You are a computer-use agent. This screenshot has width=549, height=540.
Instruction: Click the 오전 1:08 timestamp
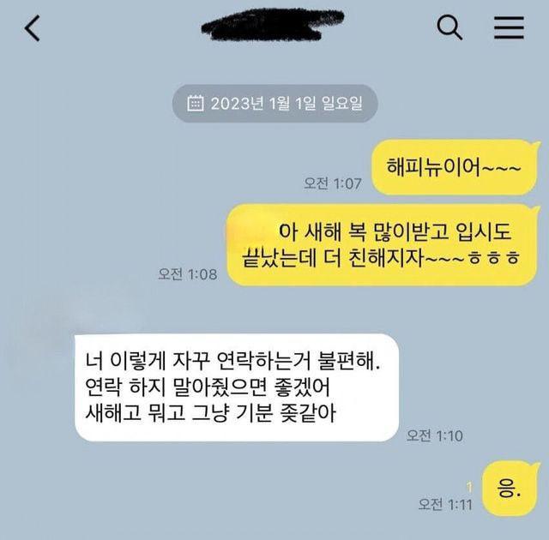click(188, 274)
